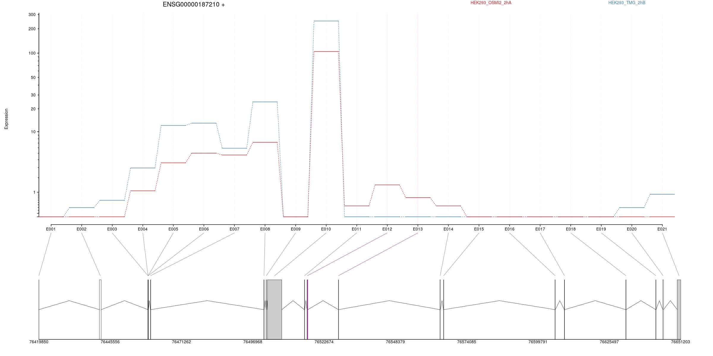Click genomic coordinate 76574085
The image size is (713, 356).
467,342
